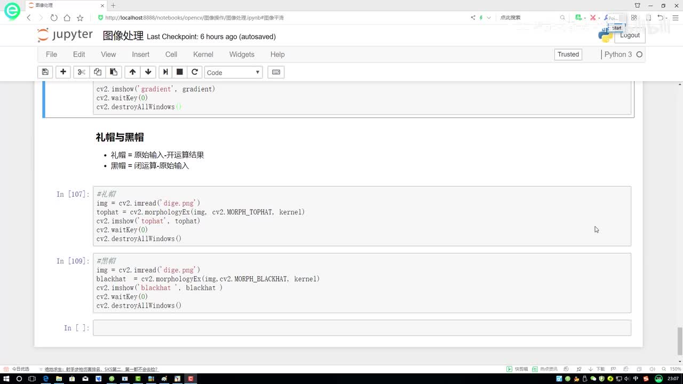The height and width of the screenshot is (384, 683).
Task: Open the Widgets menu
Action: coord(242,54)
